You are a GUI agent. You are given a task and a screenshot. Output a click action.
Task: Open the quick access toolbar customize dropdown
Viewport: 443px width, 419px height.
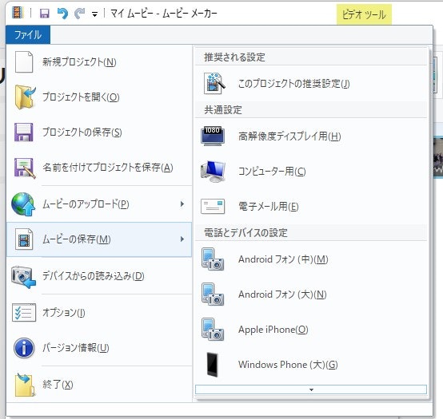pyautogui.click(x=94, y=14)
